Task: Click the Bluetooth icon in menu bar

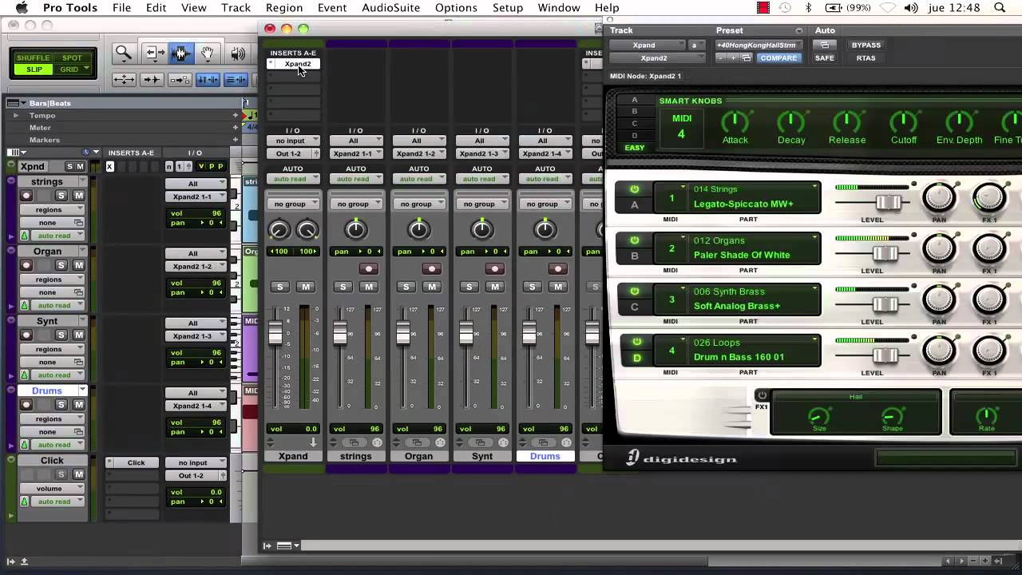Action: [808, 8]
